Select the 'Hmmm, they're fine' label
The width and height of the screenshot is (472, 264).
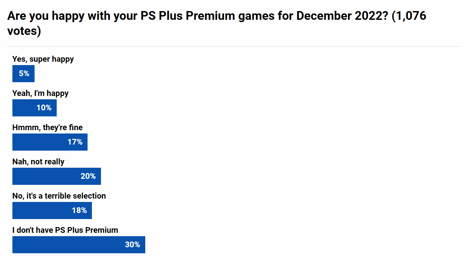click(47, 127)
